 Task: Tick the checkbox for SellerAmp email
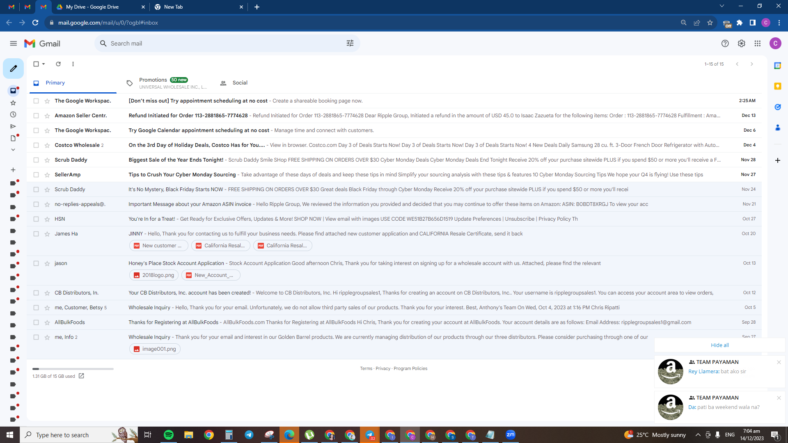pos(36,175)
